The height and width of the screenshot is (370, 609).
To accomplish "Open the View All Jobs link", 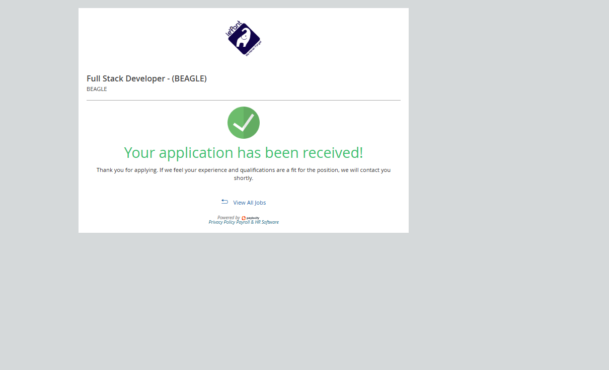I will click(249, 203).
